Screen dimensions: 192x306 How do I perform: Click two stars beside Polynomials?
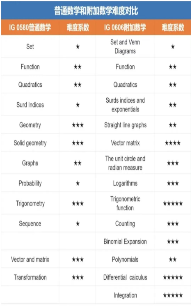click(173, 259)
